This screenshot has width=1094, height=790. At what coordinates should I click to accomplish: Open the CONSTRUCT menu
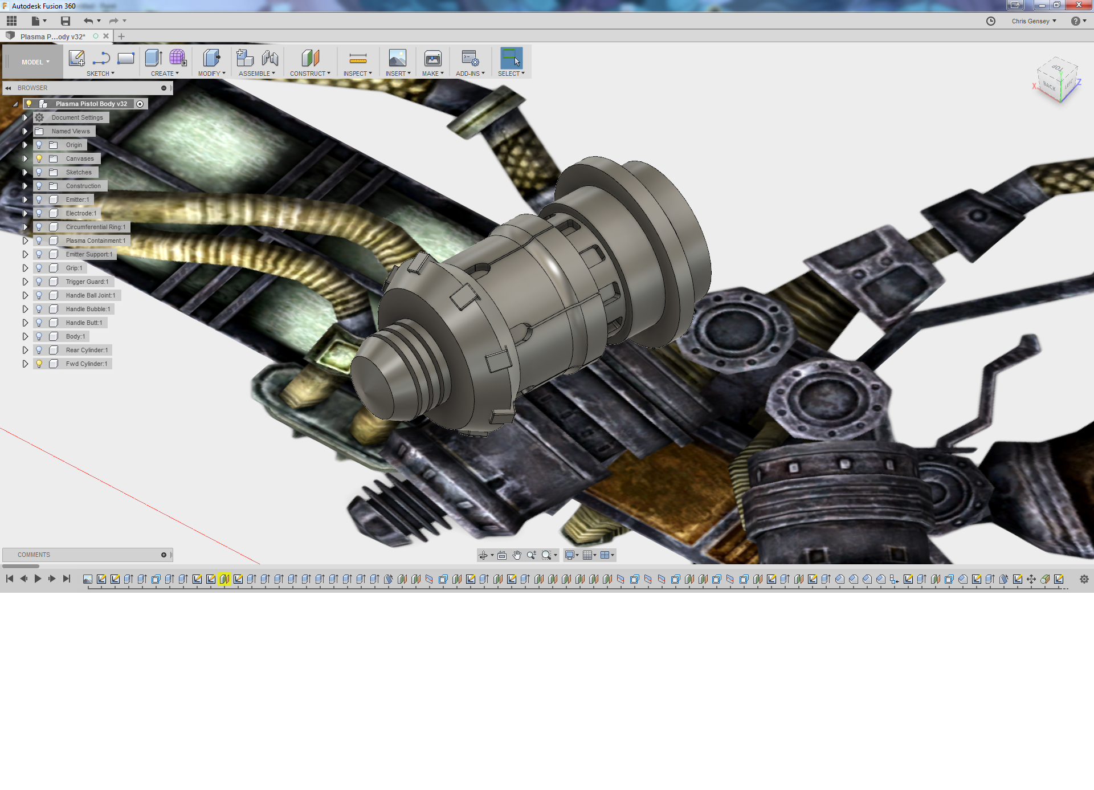click(x=310, y=74)
